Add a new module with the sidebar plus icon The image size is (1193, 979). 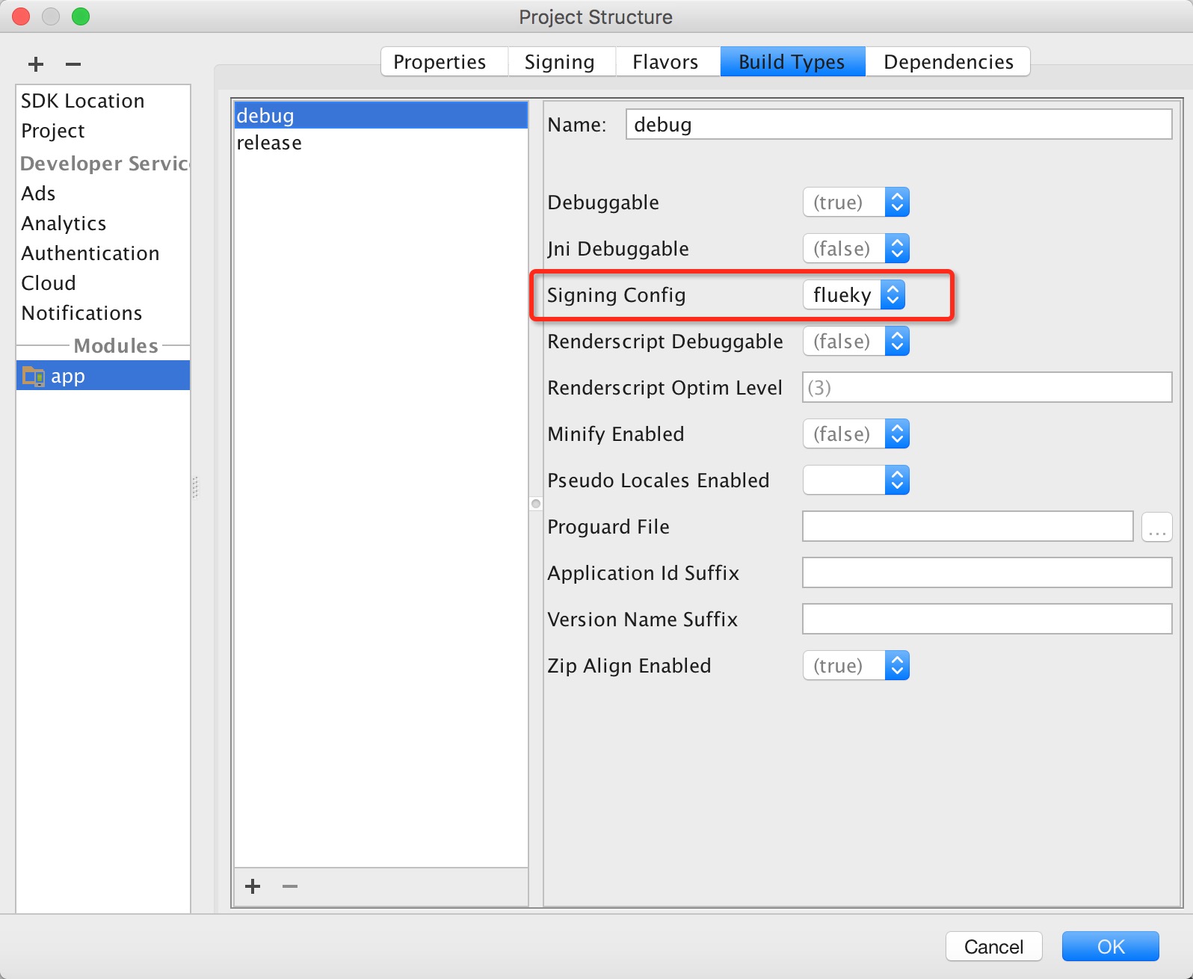click(x=35, y=64)
